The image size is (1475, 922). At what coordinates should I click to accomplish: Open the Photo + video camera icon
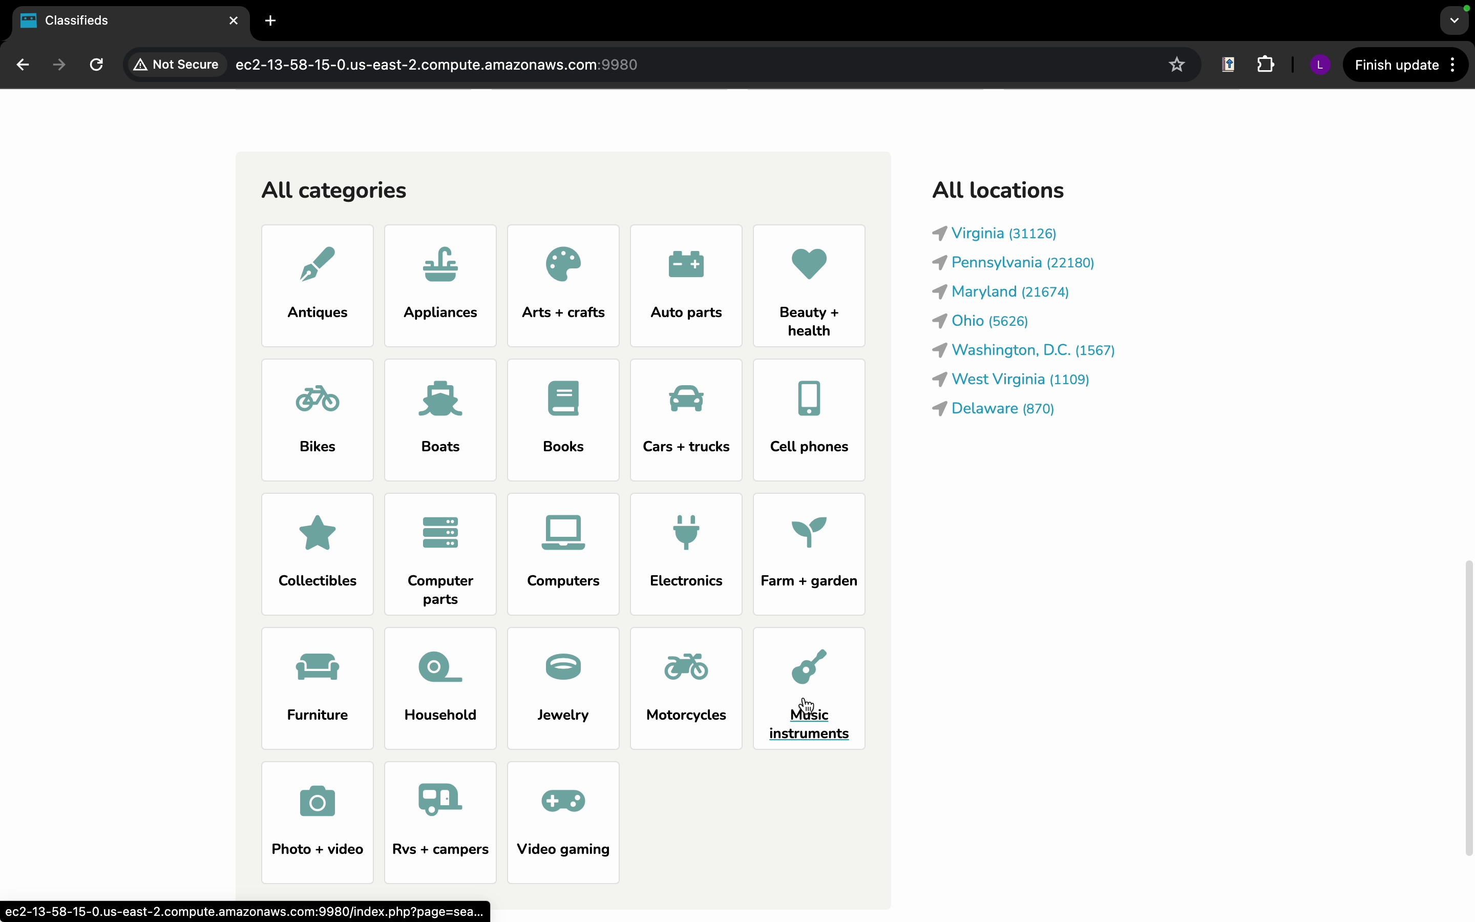pyautogui.click(x=317, y=801)
